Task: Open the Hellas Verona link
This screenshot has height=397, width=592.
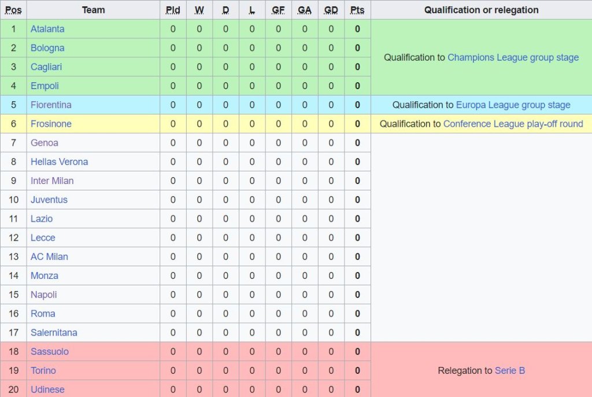Action: (59, 161)
